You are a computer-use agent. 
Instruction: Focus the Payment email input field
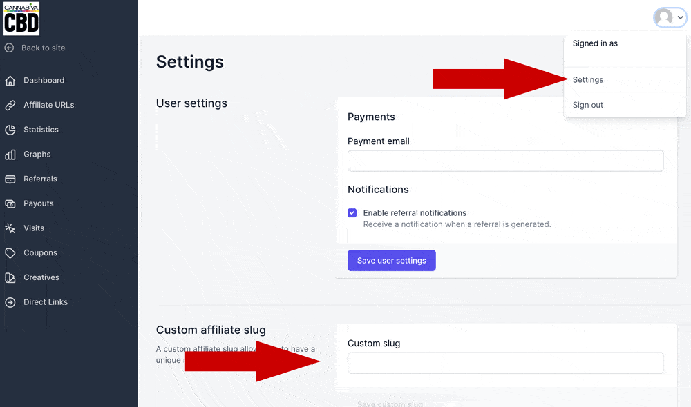click(x=505, y=161)
